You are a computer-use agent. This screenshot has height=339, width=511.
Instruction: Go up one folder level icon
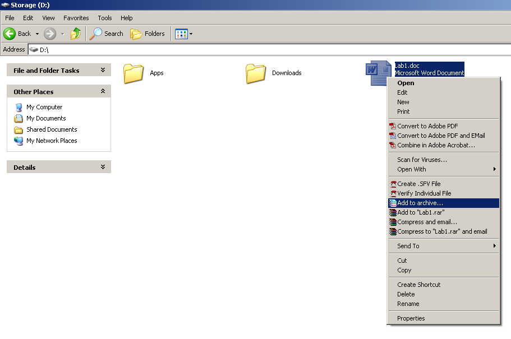[76, 34]
